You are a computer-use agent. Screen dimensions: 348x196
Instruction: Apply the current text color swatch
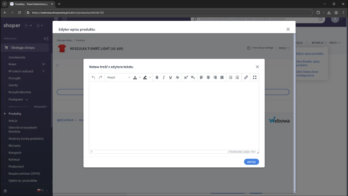click(x=135, y=78)
